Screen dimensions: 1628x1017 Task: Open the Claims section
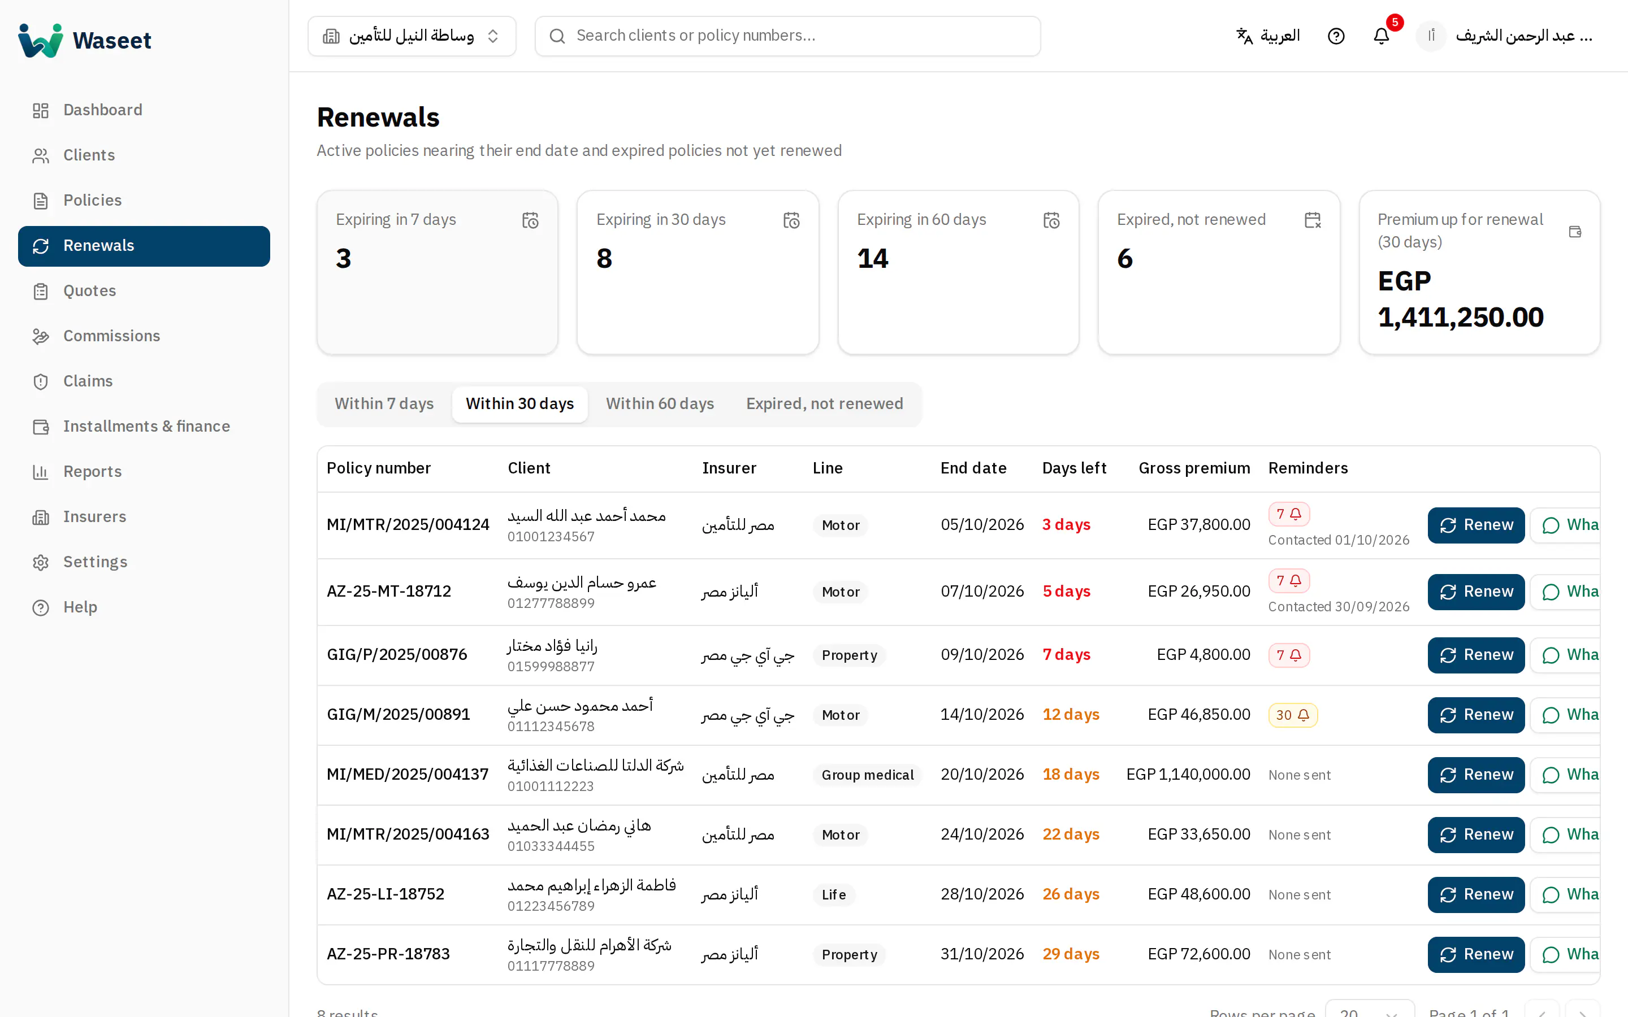point(144,381)
